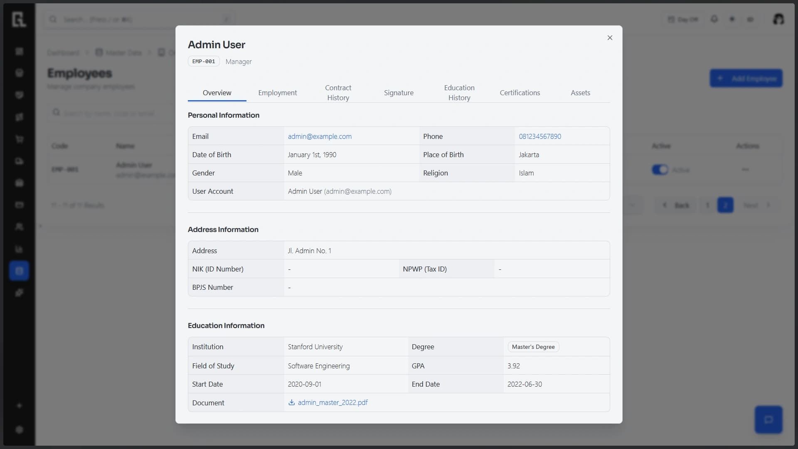
Task: Click the notifications bell icon
Action: [x=714, y=19]
